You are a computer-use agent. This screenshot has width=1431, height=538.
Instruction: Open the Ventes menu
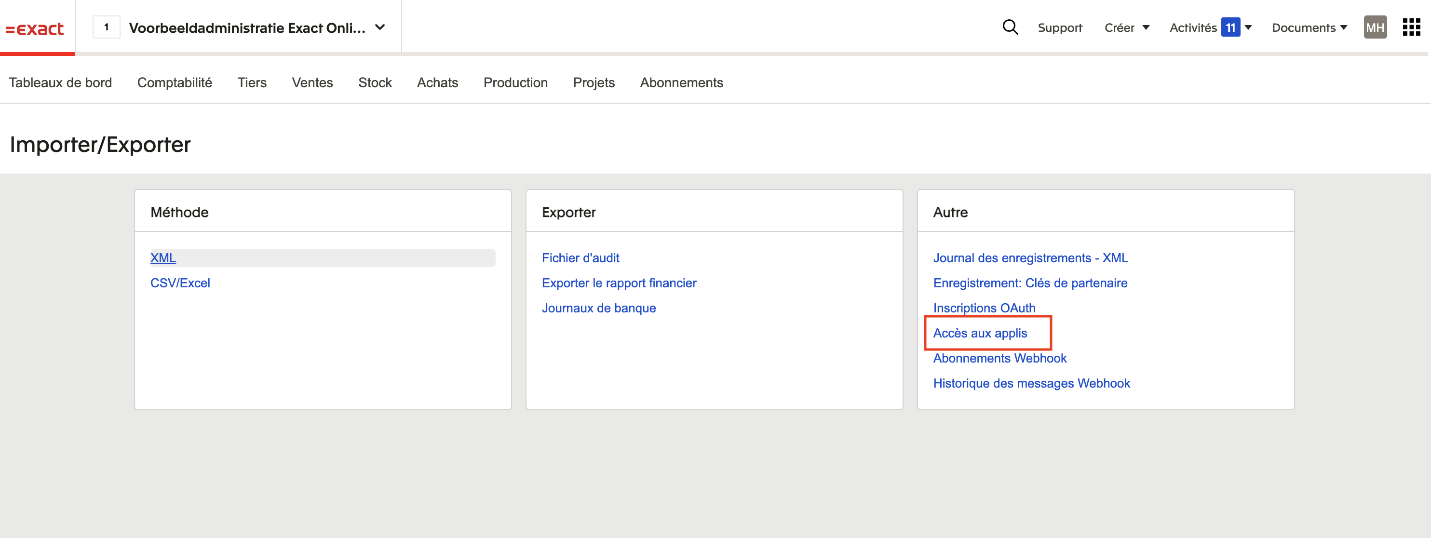312,83
